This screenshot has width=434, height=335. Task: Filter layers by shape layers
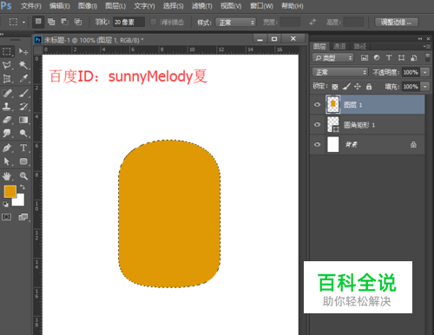[401, 57]
